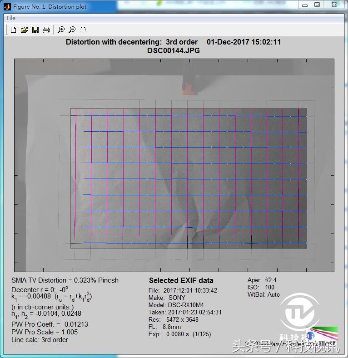Click the center of the distortion grid image

(174, 165)
